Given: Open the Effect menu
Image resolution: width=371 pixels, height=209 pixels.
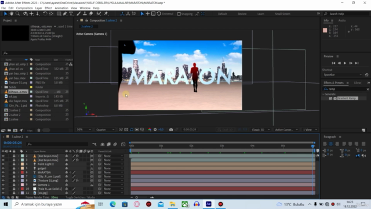Looking at the screenshot, I should (x=48, y=8).
